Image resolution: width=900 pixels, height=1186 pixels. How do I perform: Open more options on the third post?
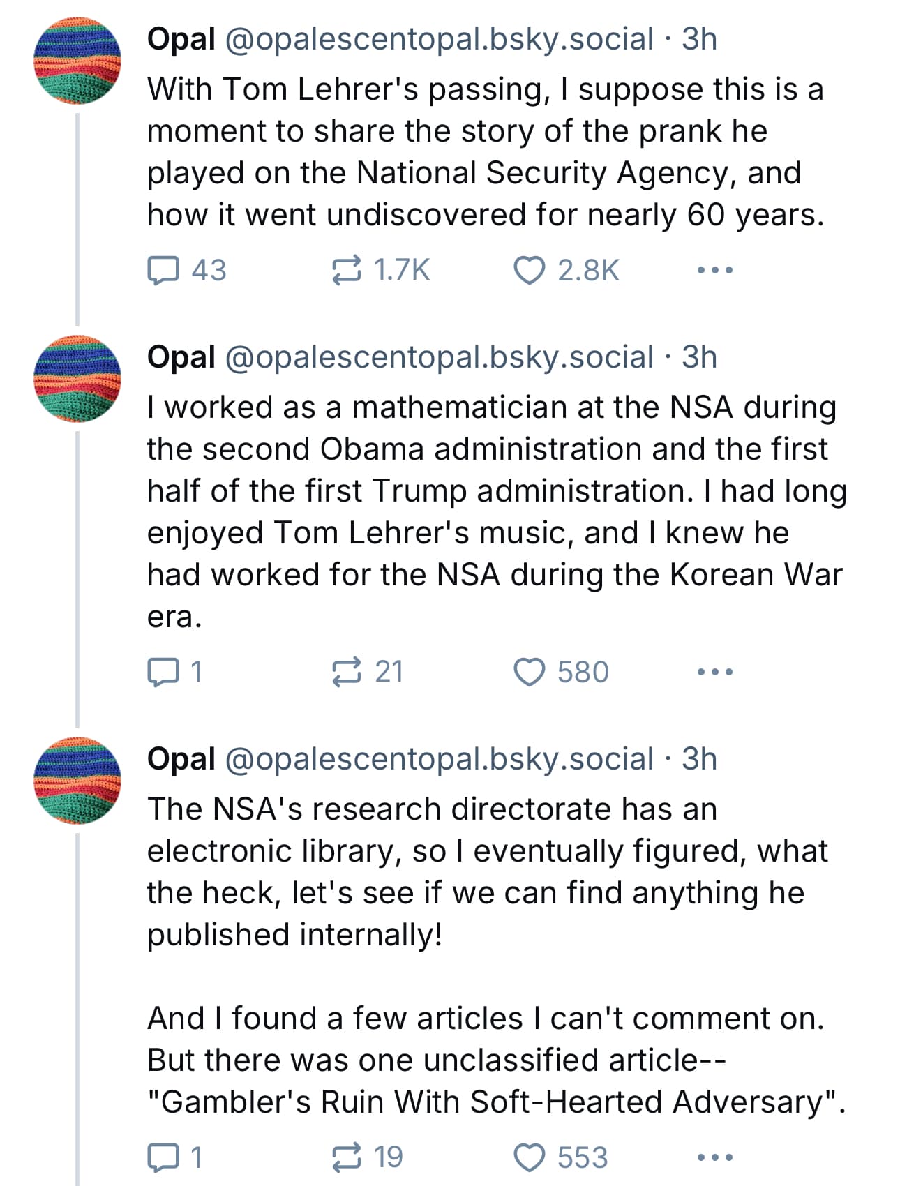(x=714, y=1158)
